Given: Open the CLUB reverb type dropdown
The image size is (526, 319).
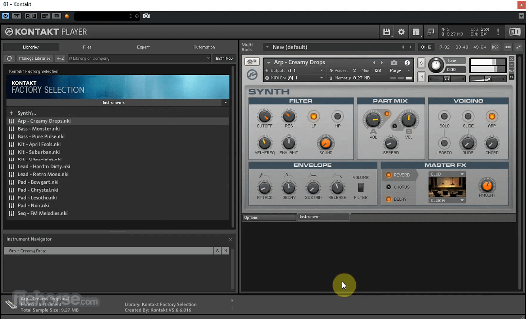Looking at the screenshot, I should [447, 174].
